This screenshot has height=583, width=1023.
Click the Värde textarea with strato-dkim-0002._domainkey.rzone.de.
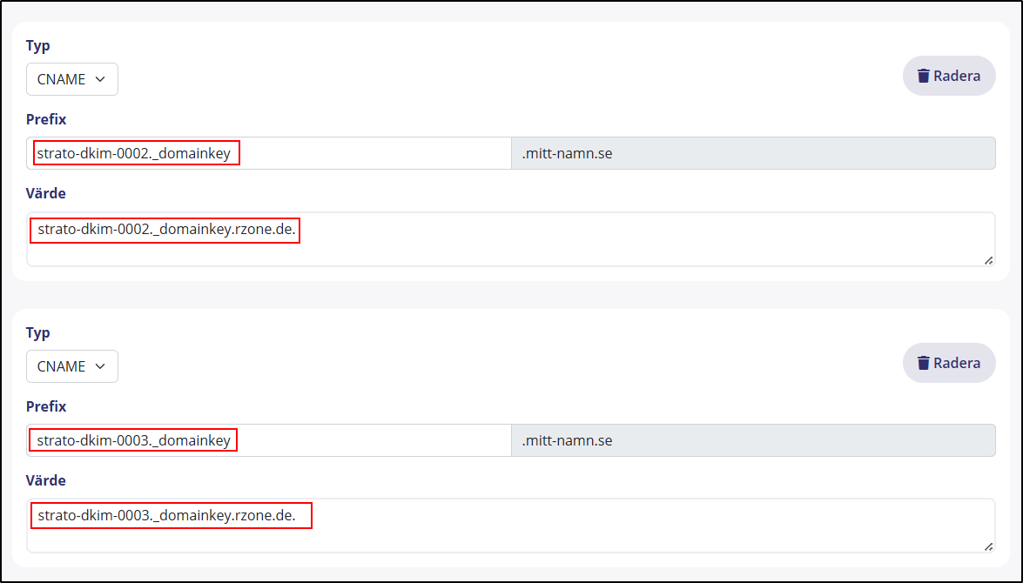coord(510,239)
